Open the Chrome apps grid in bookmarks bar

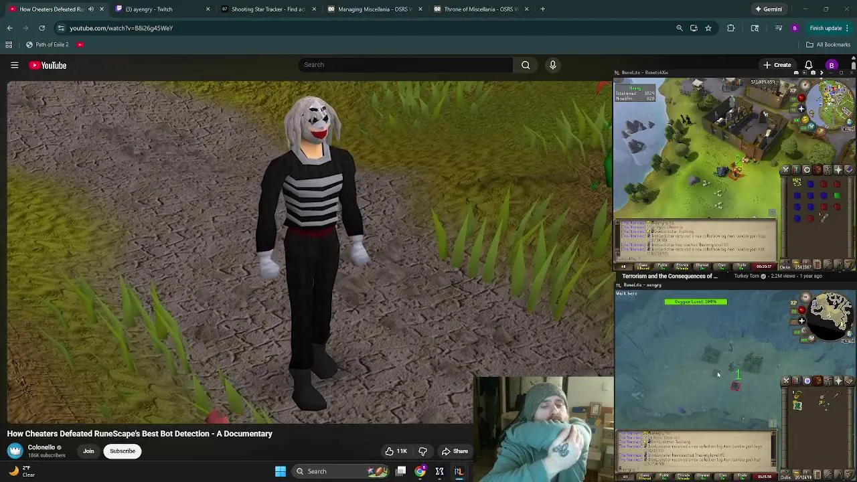pos(9,44)
